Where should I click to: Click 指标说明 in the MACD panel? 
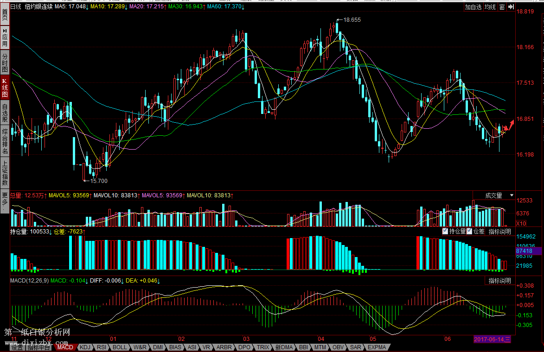click(x=499, y=281)
